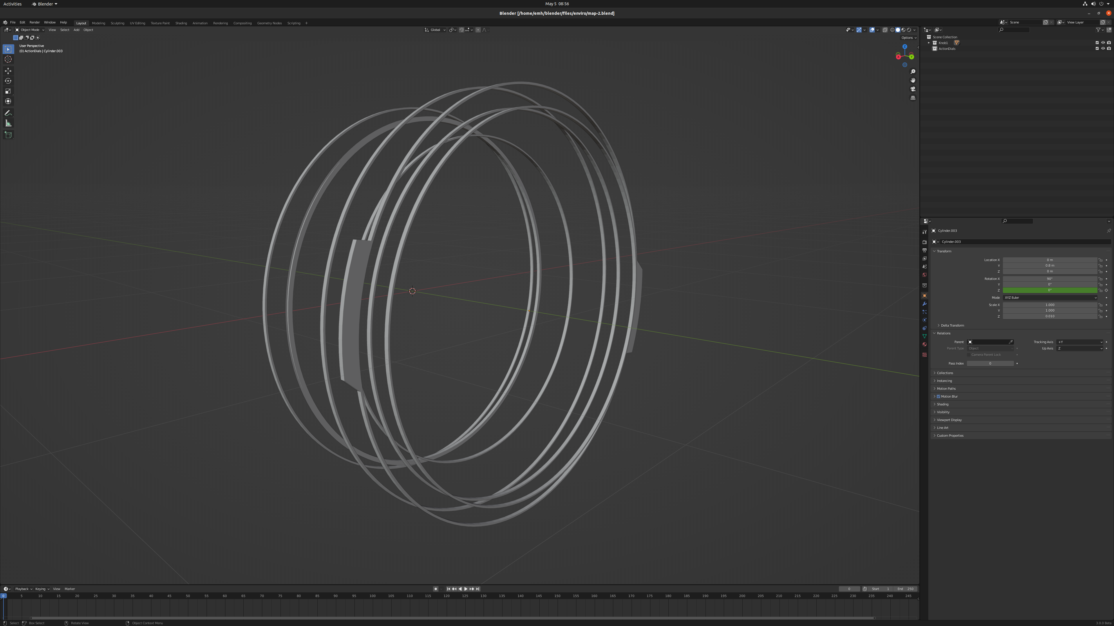Toggle Knob1 collection exclude checkbox
The image size is (1114, 626).
pos(1097,43)
